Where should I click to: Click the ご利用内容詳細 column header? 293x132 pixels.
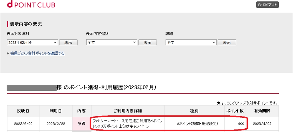(x=128, y=111)
